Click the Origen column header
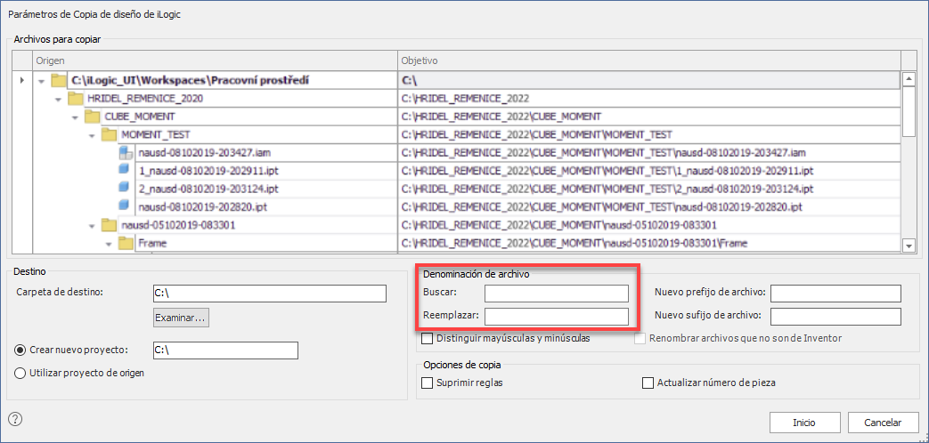 (214, 60)
